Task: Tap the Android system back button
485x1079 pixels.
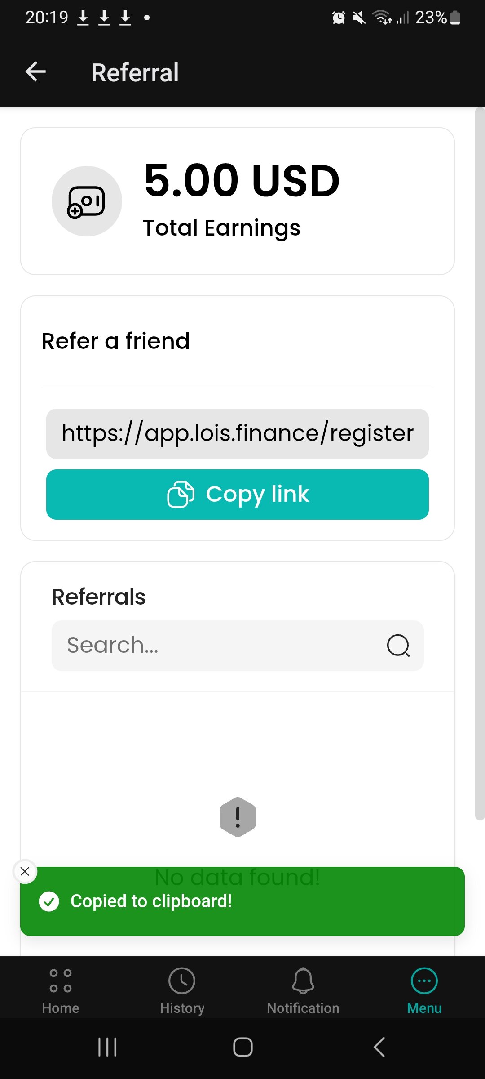Action: click(x=379, y=1047)
